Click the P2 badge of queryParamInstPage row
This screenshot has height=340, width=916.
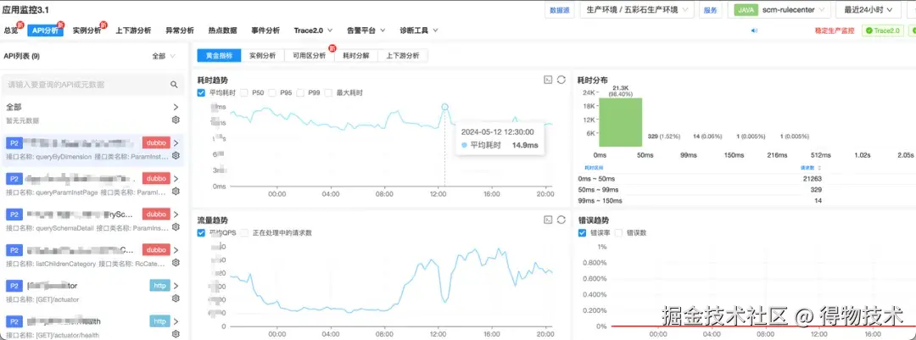[x=14, y=178]
